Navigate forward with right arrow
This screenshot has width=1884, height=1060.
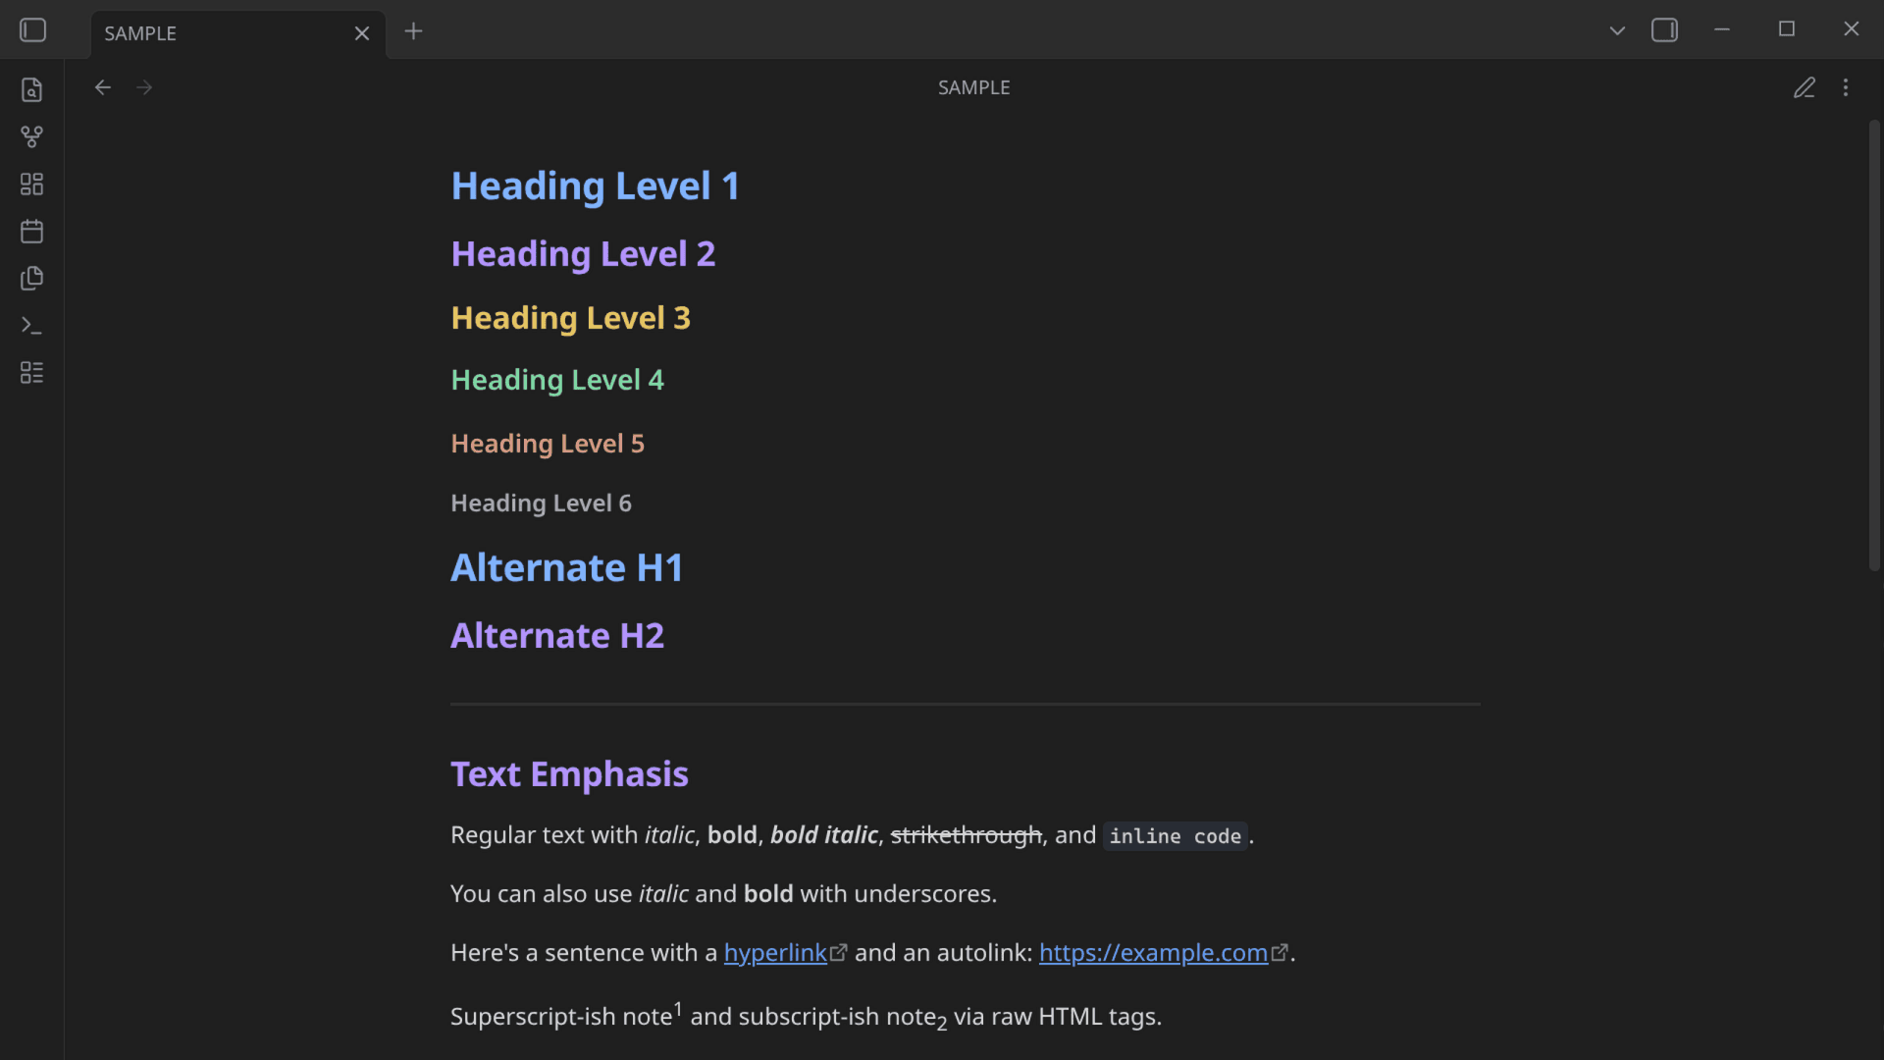[144, 87]
